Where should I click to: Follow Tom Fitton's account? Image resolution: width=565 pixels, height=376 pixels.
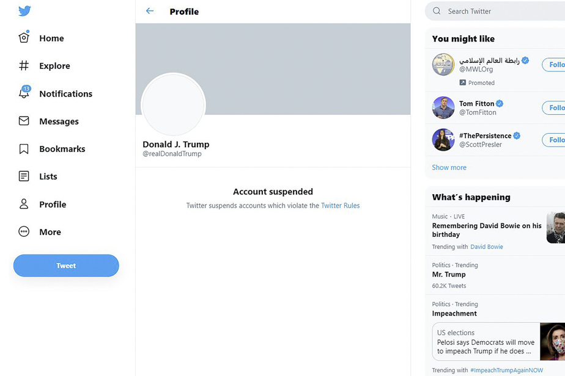(x=554, y=108)
